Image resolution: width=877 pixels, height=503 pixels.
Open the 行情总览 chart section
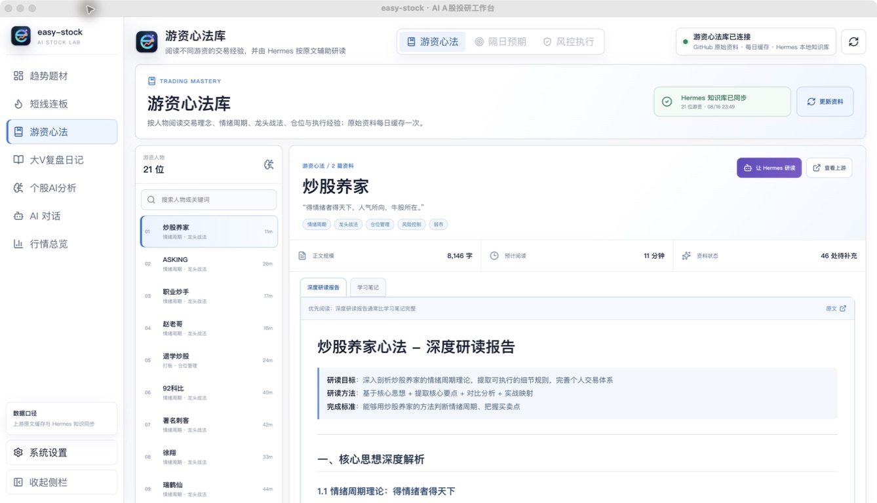[x=62, y=244]
